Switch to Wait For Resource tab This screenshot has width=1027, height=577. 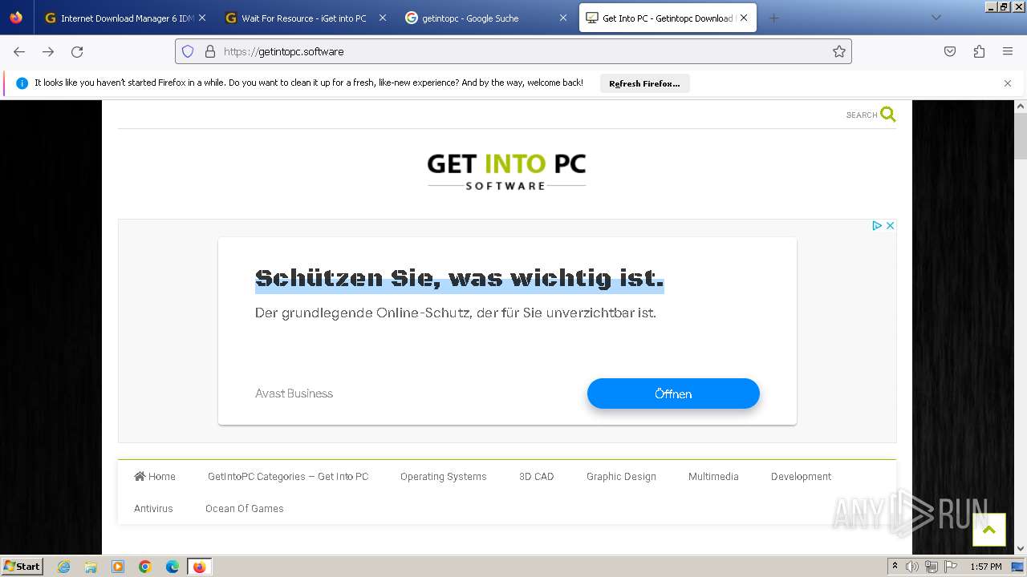point(305,18)
